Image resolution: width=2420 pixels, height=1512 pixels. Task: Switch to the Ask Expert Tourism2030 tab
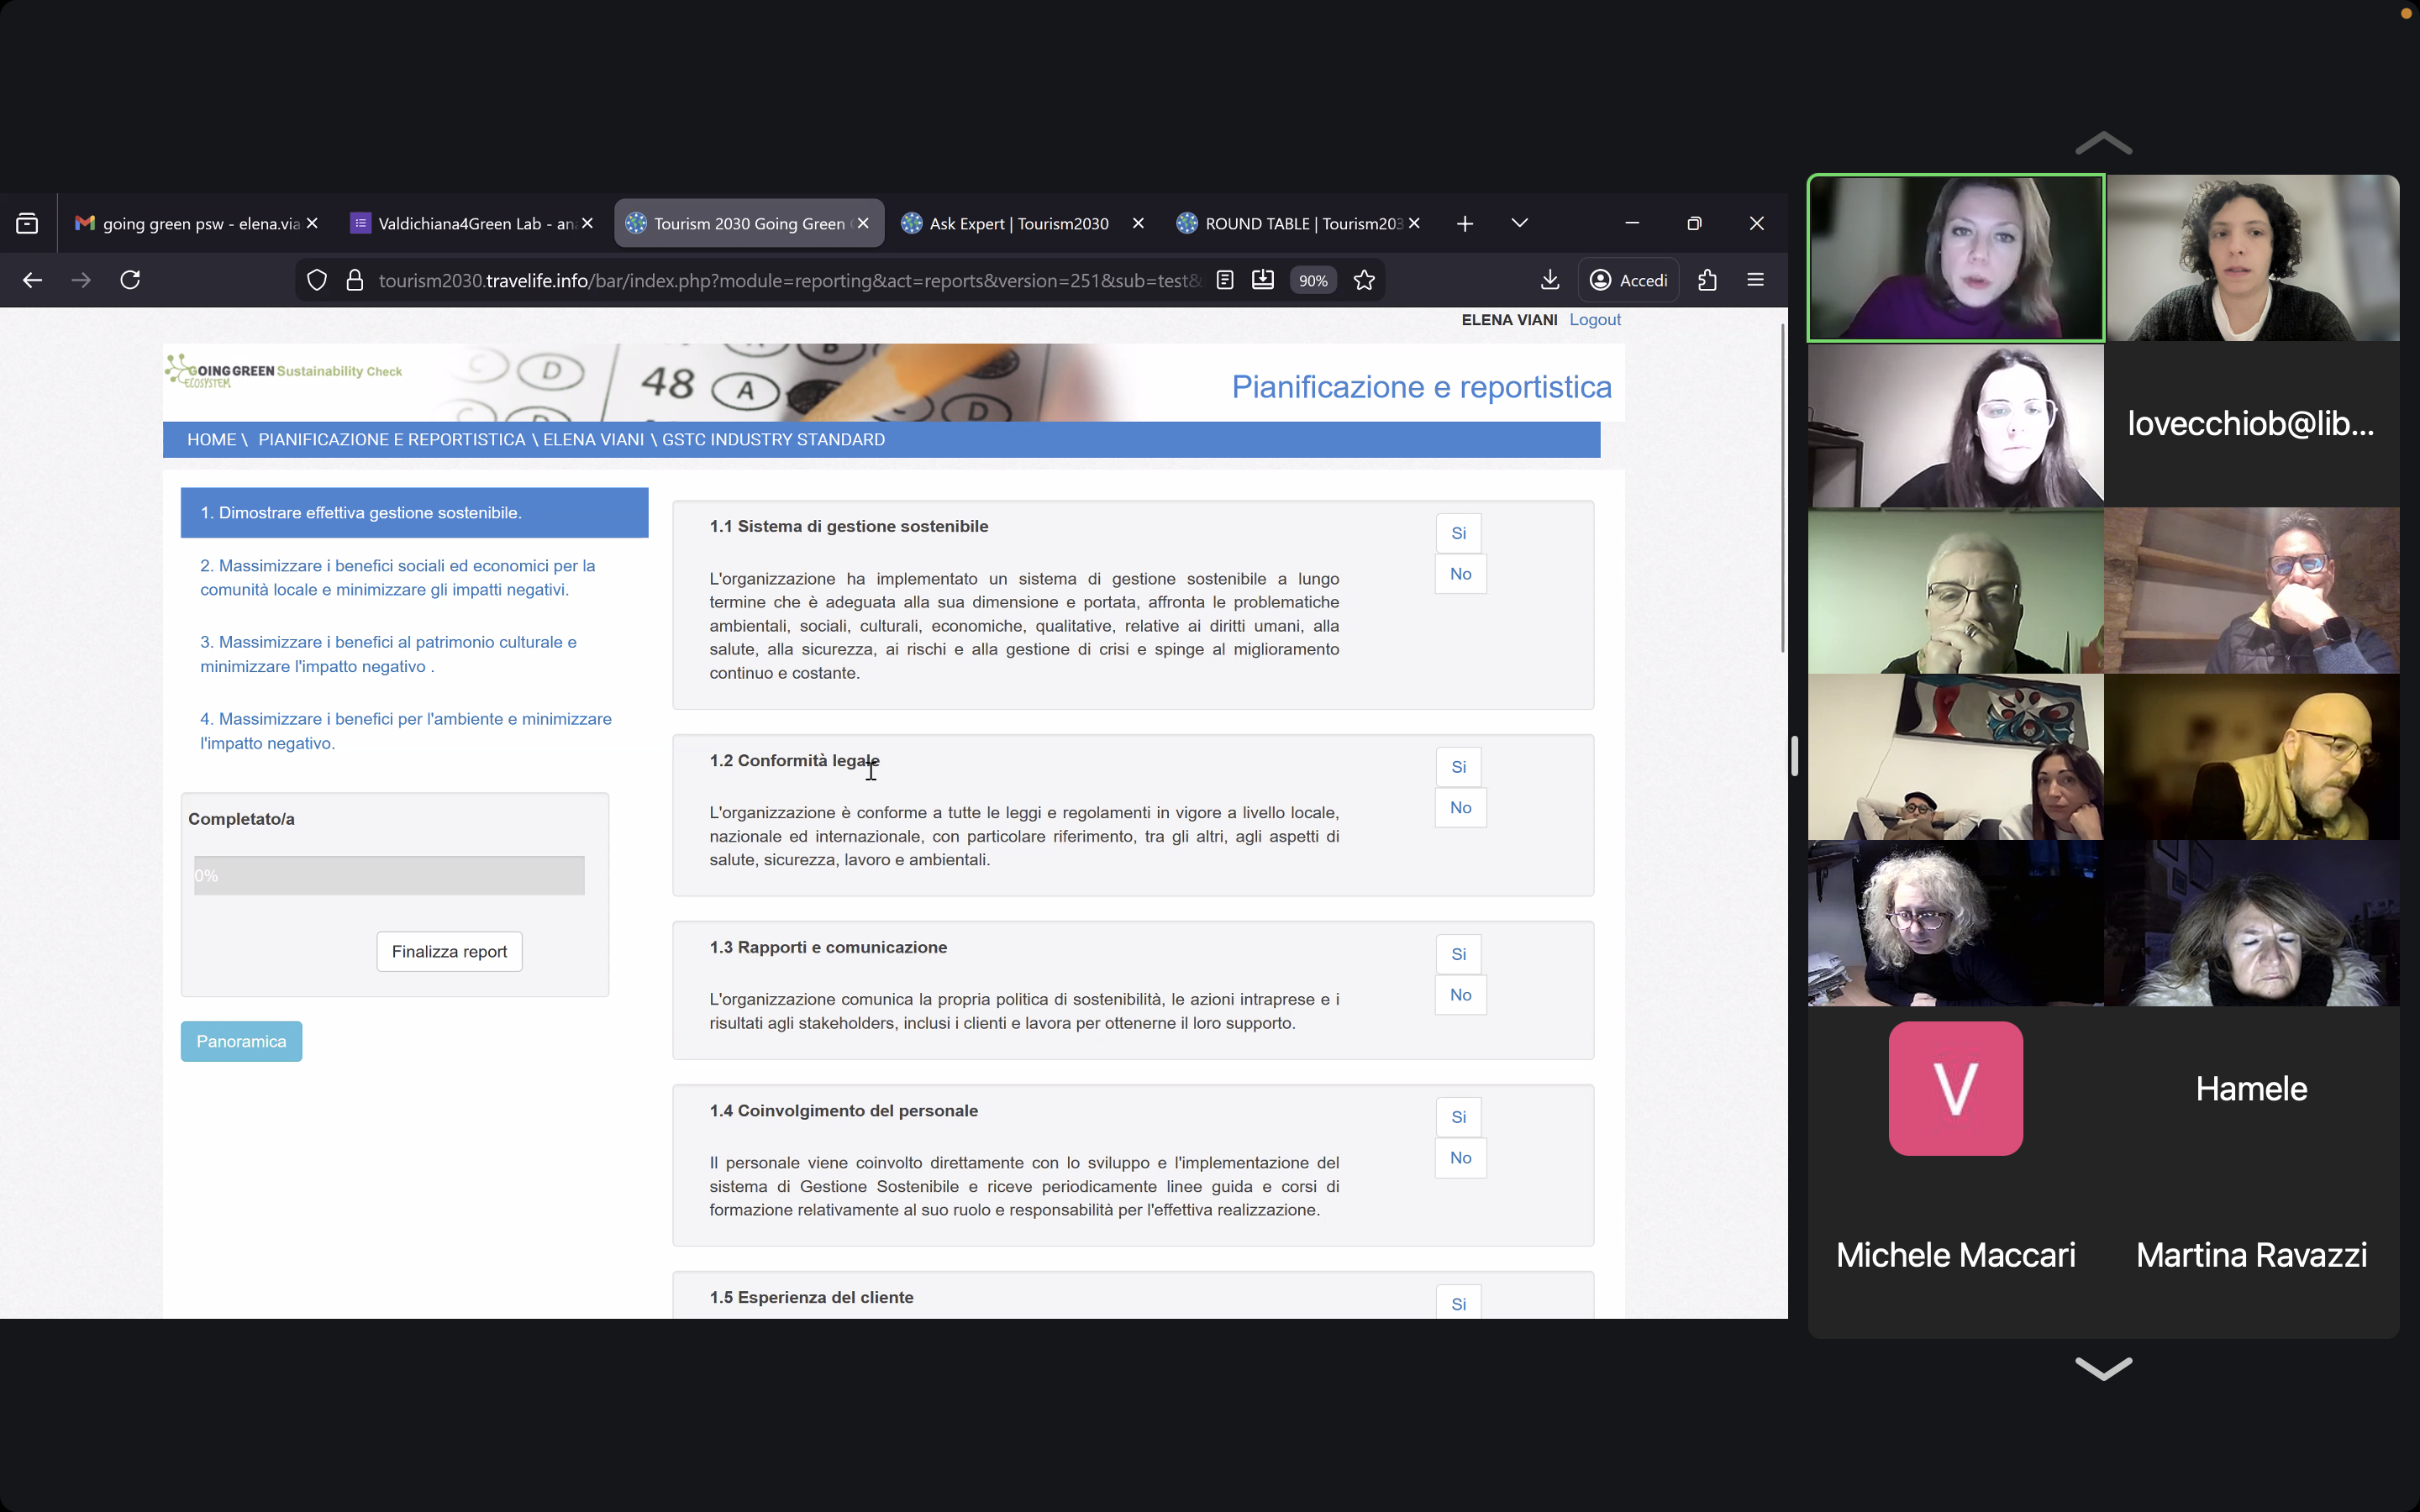1018,224
